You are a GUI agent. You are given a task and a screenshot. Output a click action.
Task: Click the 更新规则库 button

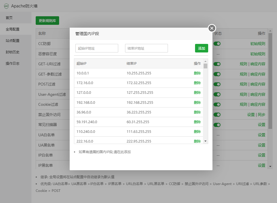coord(47,21)
